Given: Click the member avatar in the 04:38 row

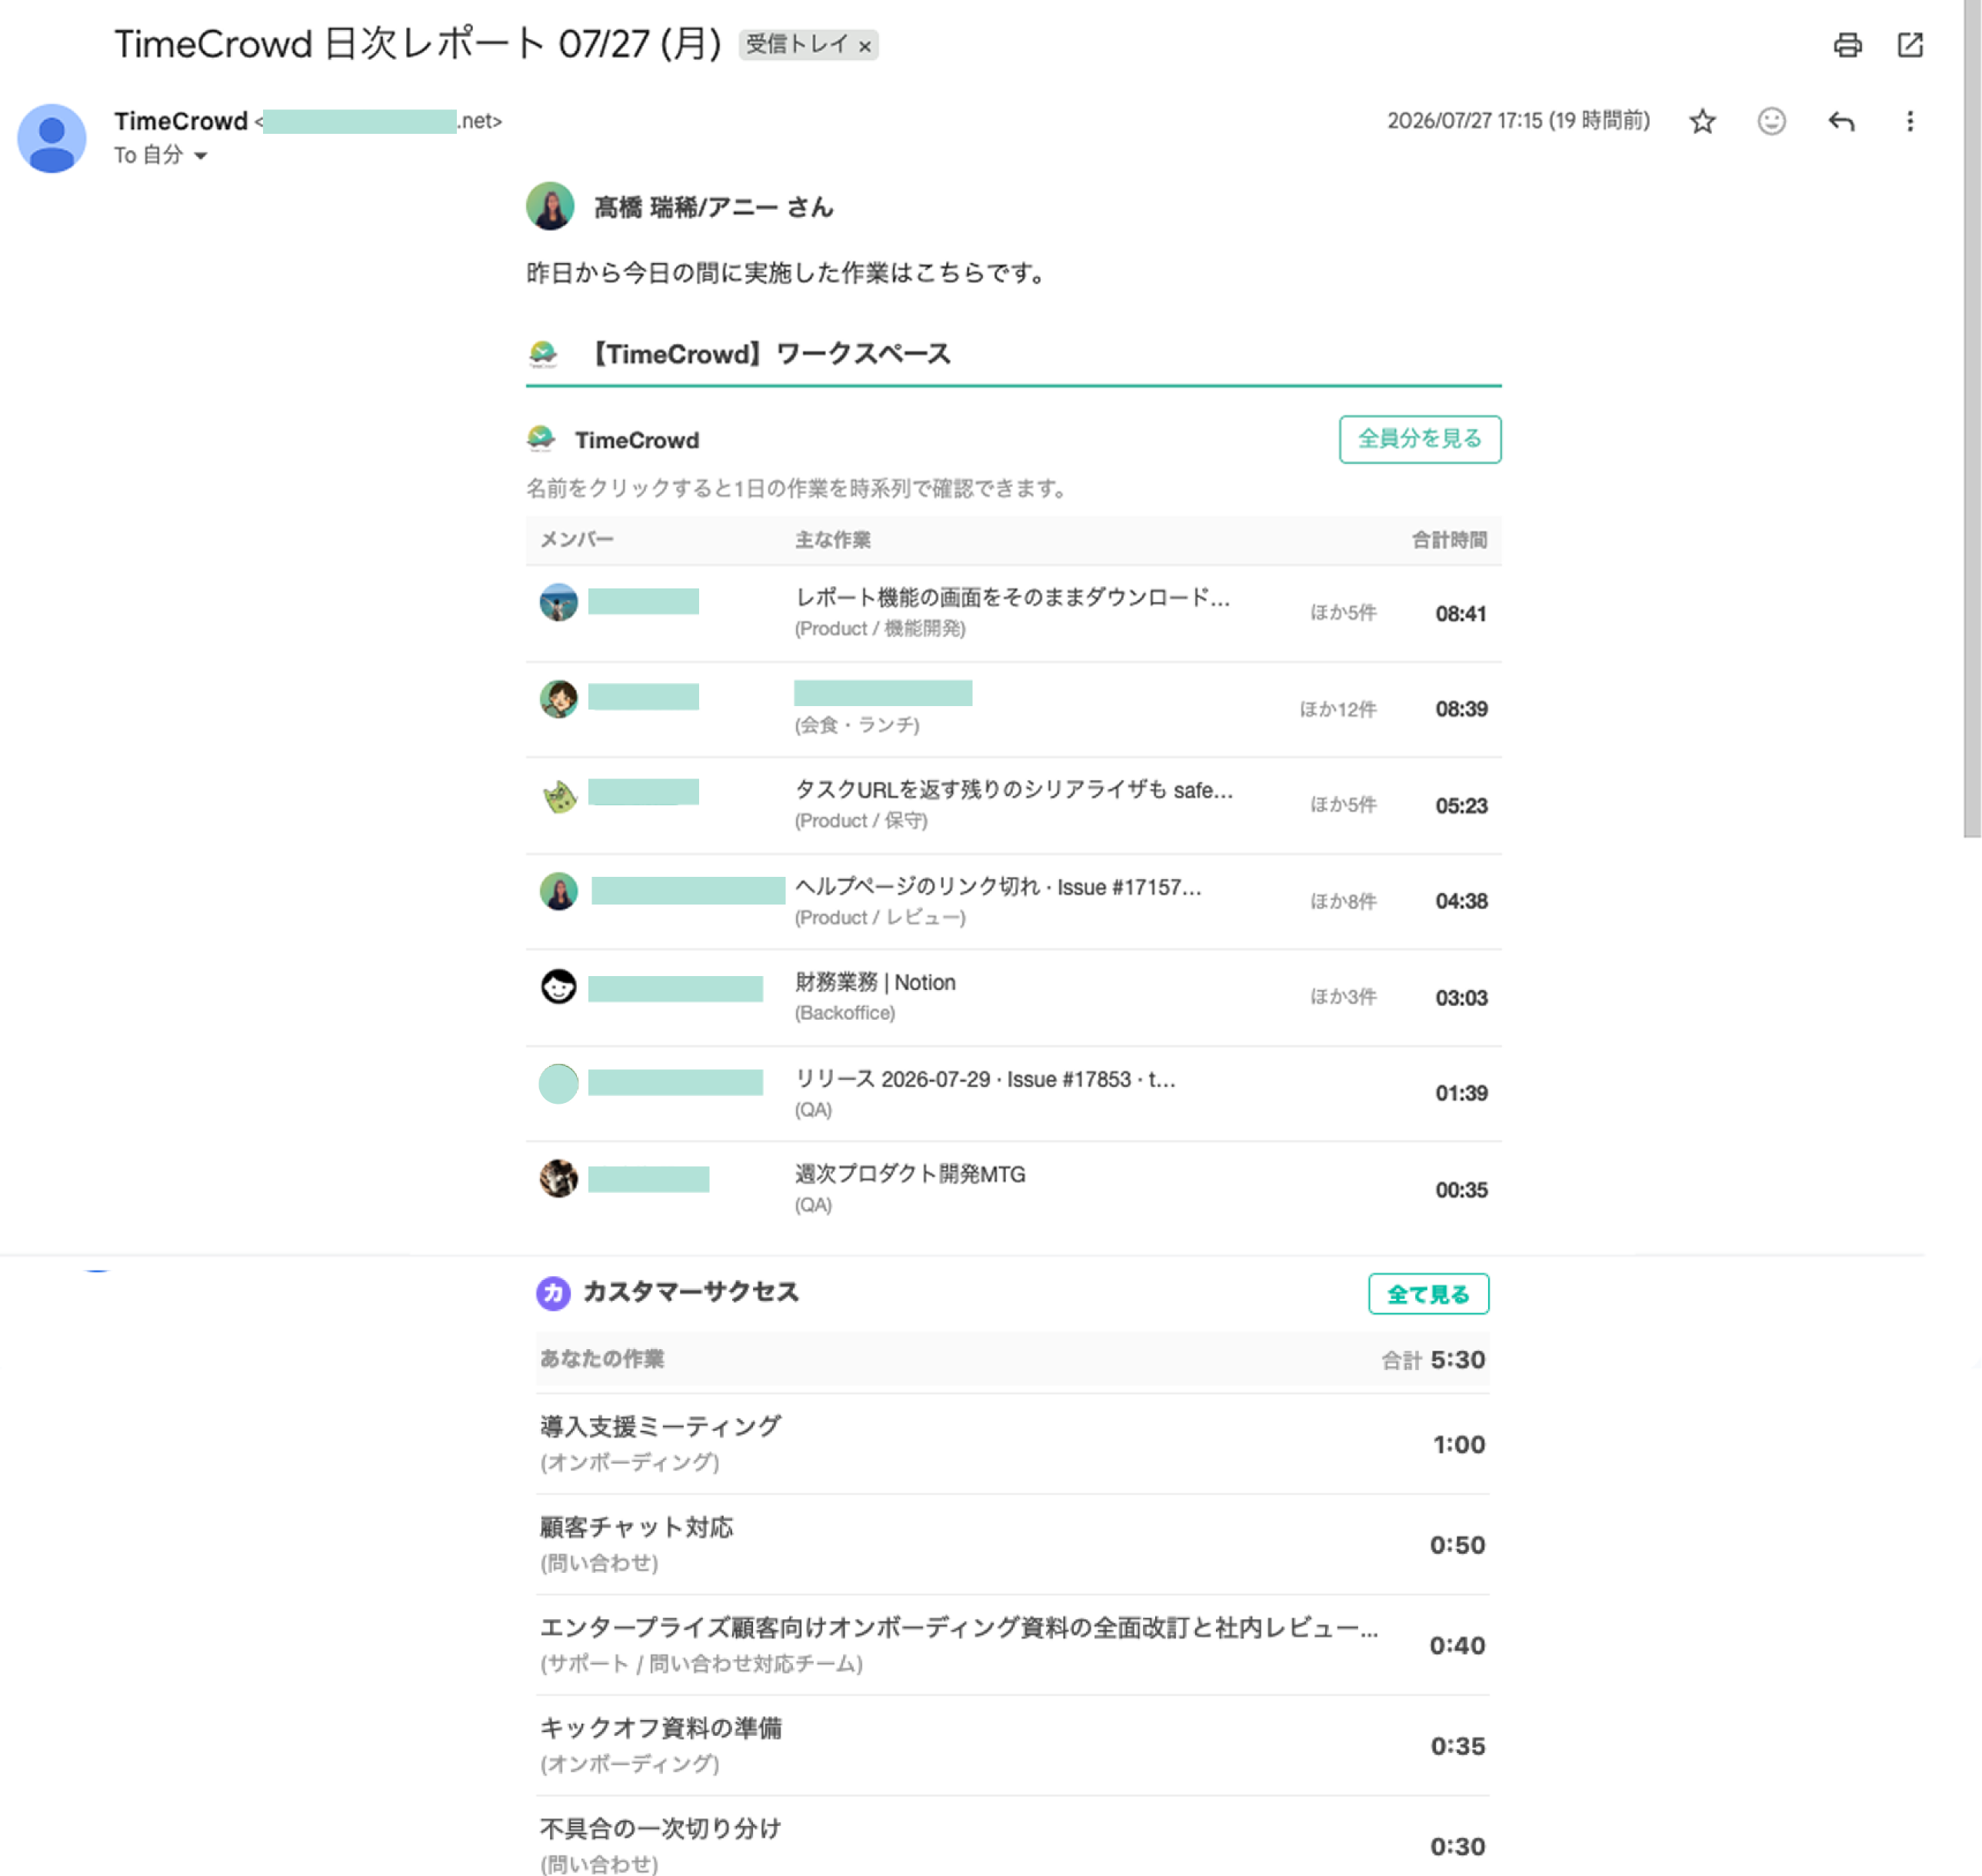Looking at the screenshot, I should 558,891.
